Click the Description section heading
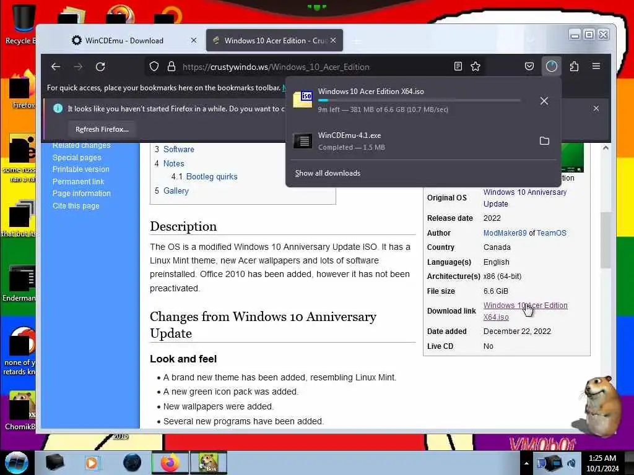This screenshot has height=475, width=634. point(183,226)
